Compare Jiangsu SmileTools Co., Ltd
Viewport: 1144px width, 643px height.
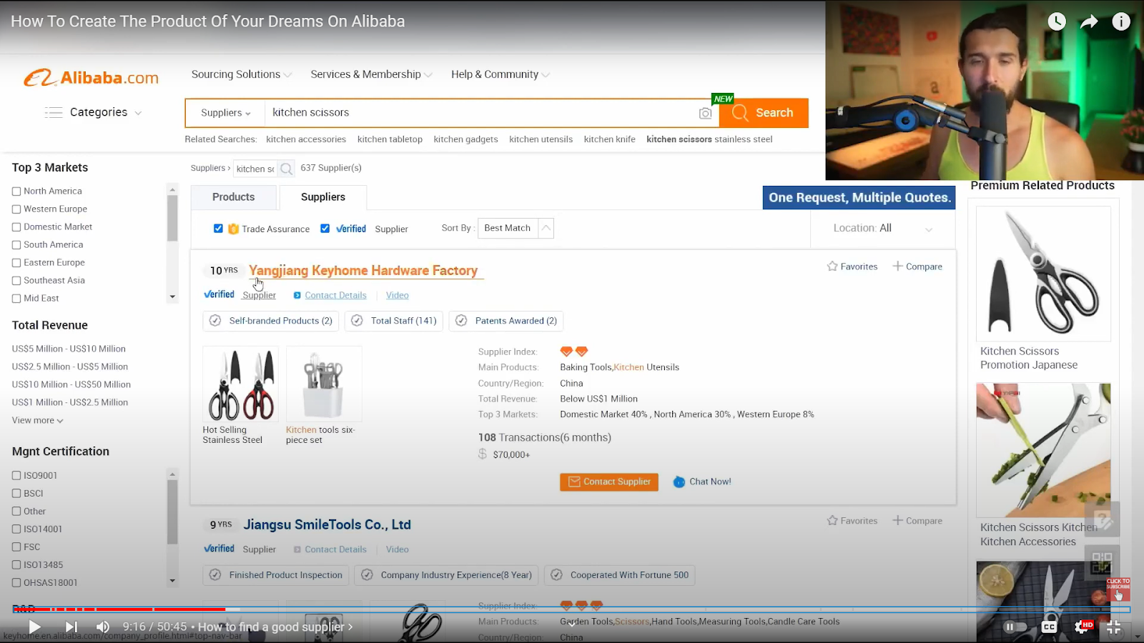(x=917, y=521)
